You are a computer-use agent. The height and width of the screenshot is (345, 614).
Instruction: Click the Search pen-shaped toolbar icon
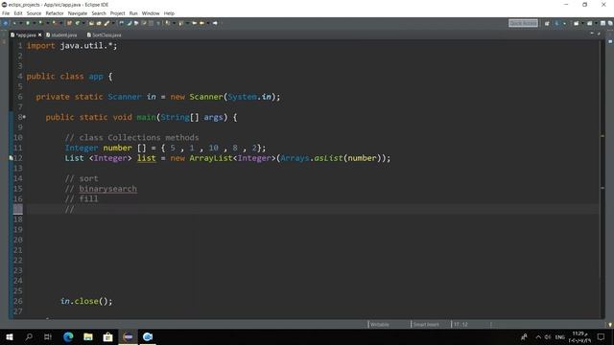click(x=106, y=23)
